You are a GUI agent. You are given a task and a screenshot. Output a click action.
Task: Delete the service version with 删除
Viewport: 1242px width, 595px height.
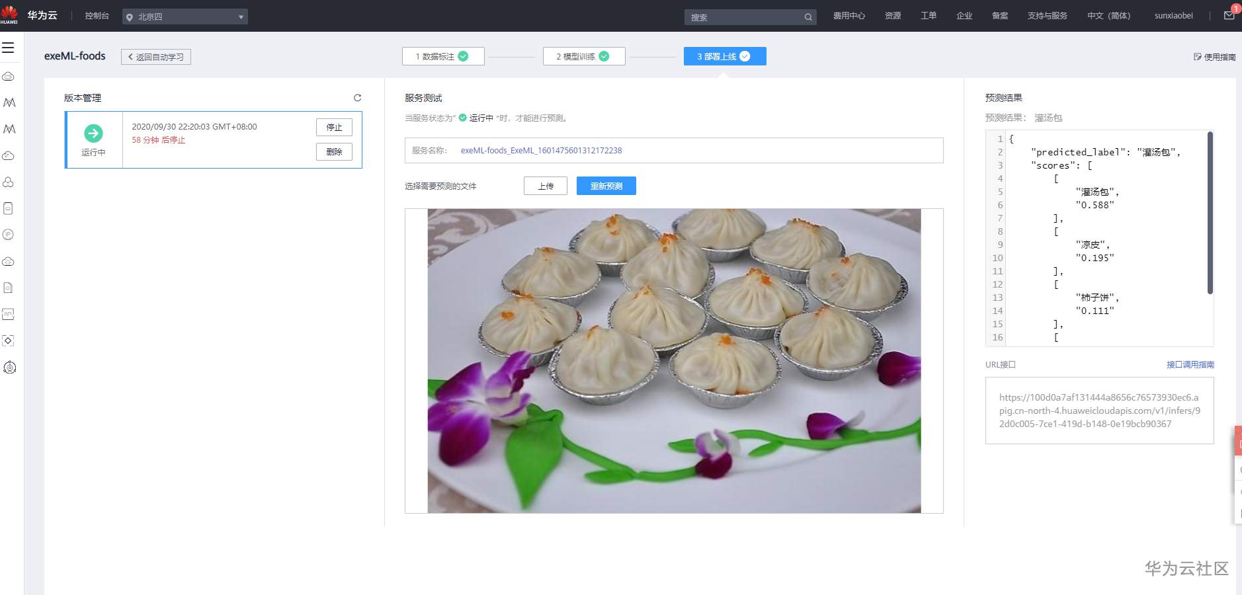[334, 151]
